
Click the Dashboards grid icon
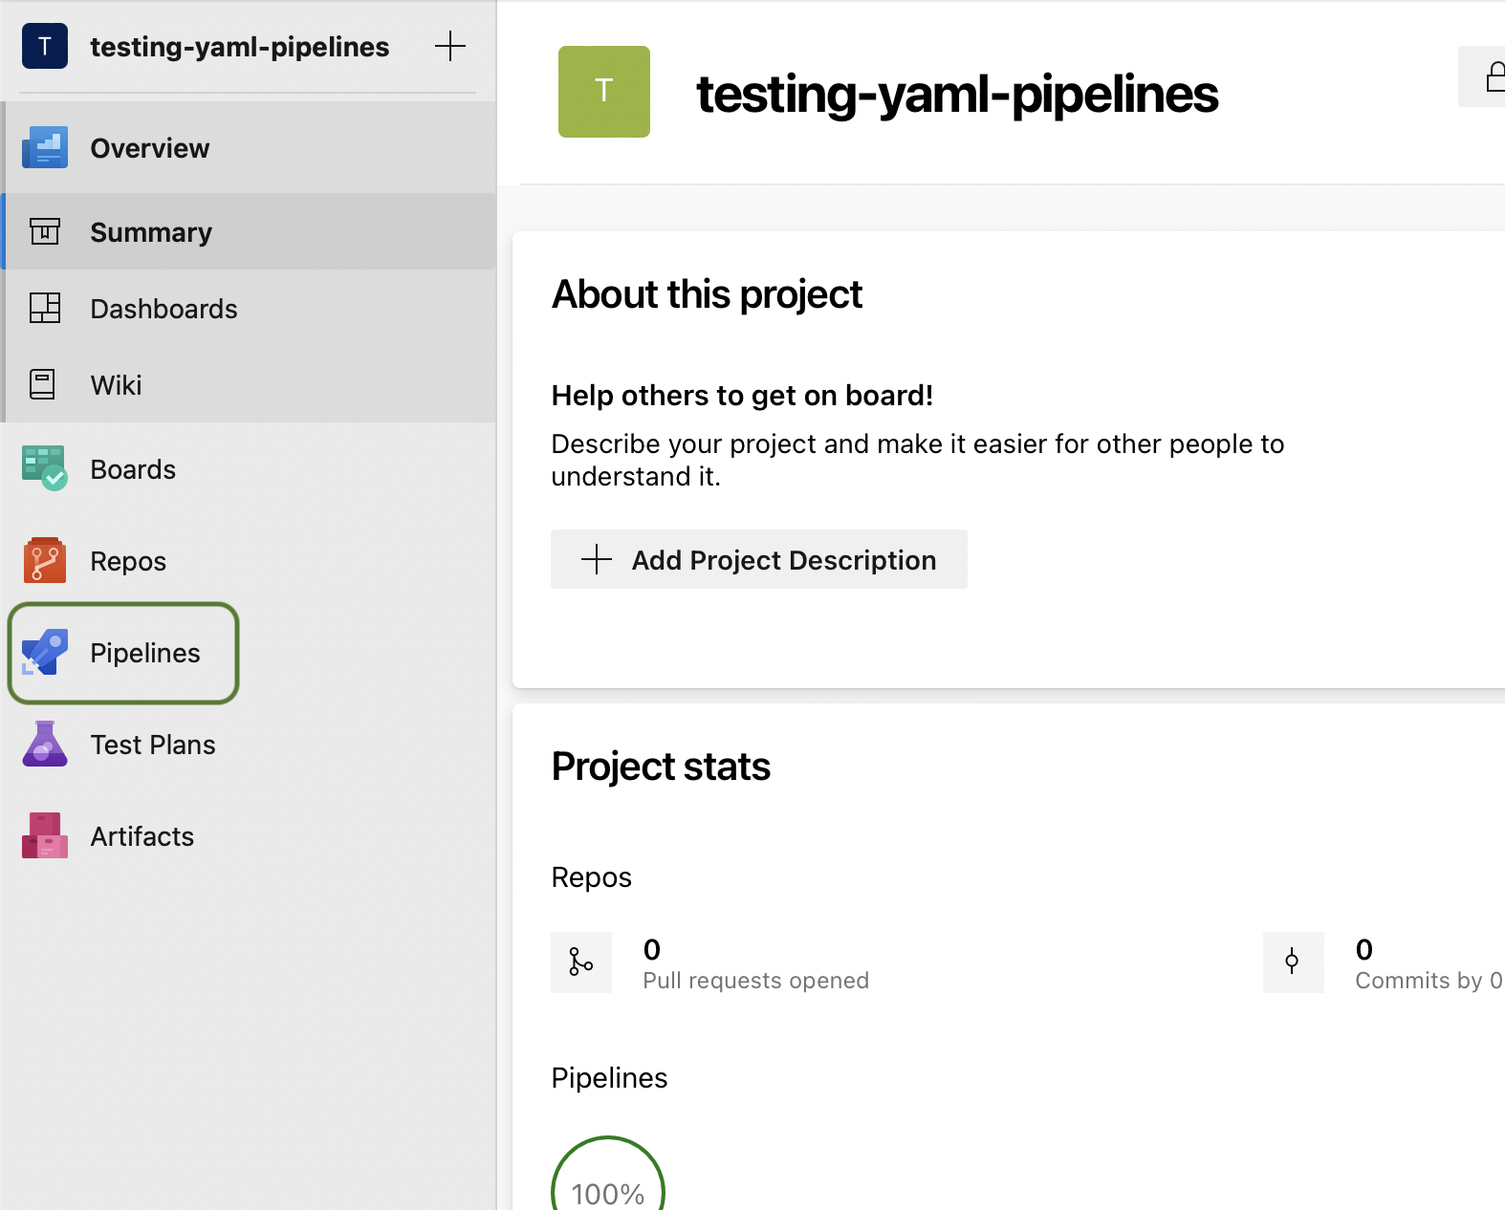click(45, 308)
